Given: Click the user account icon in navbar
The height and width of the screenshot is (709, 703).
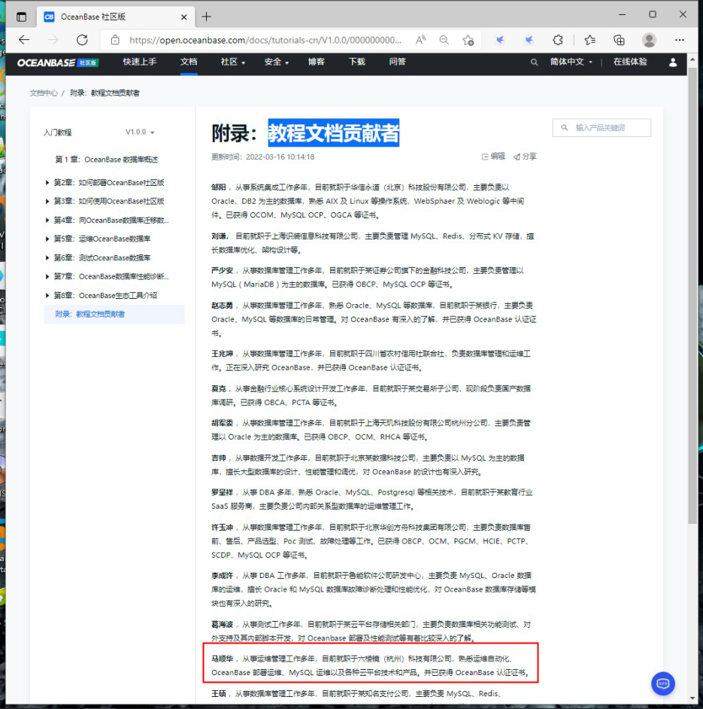Looking at the screenshot, I should click(673, 62).
